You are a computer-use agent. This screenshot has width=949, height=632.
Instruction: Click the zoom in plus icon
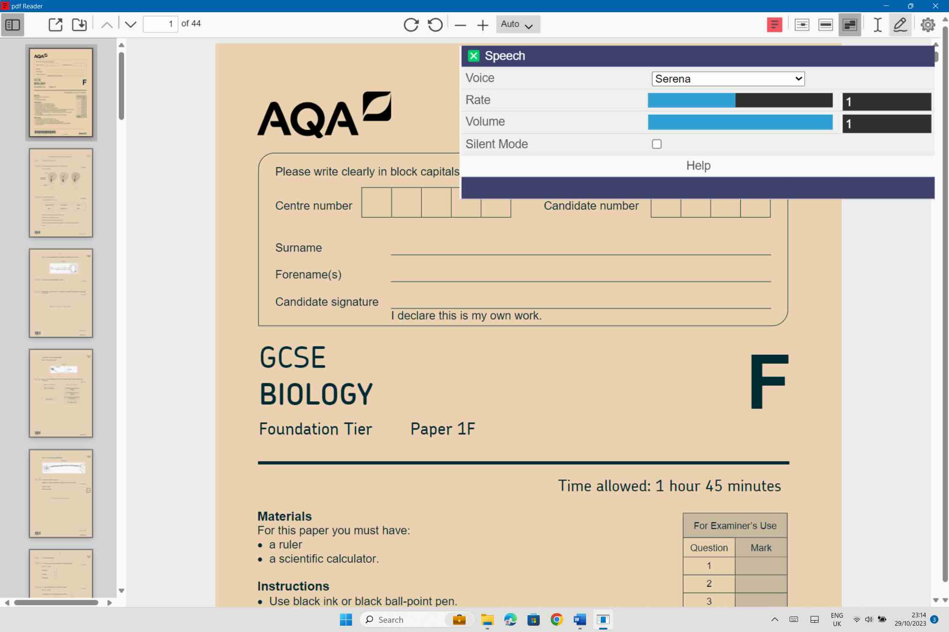483,25
